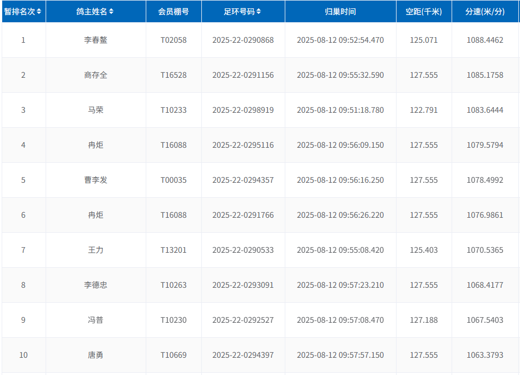The width and height of the screenshot is (520, 375).
Task: Click sort icon beside 鸽主姓名 header
Action: click(x=111, y=12)
